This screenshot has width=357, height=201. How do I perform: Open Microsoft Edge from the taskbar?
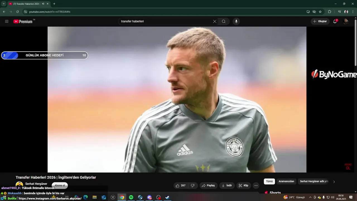pos(85,197)
